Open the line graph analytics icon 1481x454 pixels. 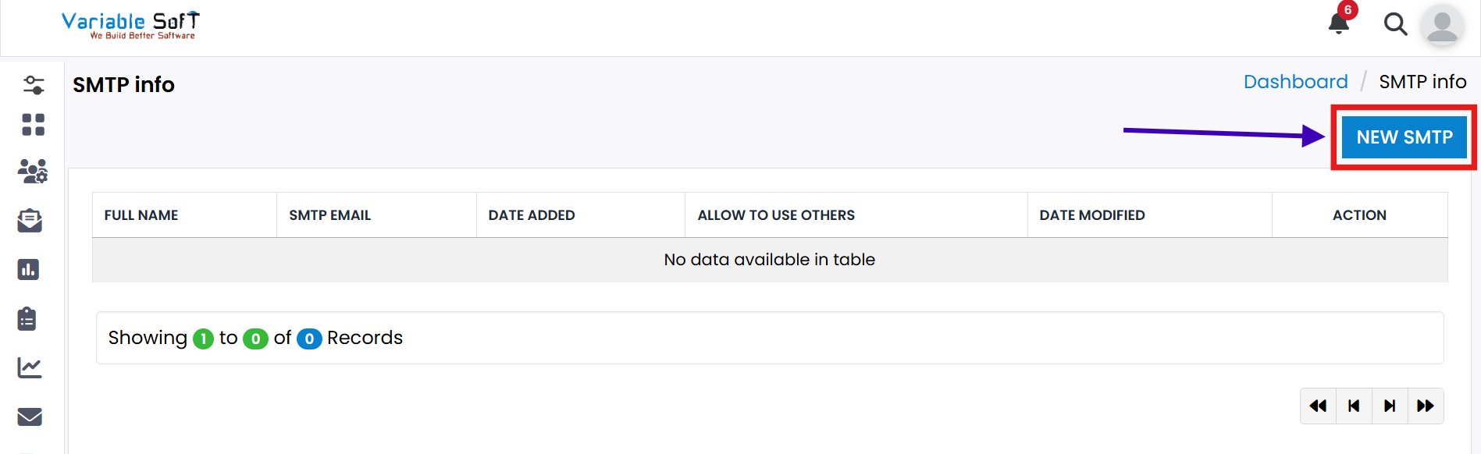click(30, 367)
